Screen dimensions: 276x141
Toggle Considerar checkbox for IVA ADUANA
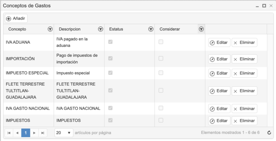(x=161, y=42)
